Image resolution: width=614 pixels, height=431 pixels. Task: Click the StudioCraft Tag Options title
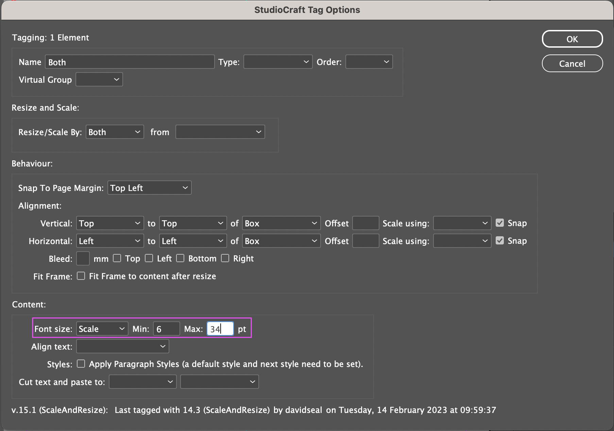click(307, 10)
